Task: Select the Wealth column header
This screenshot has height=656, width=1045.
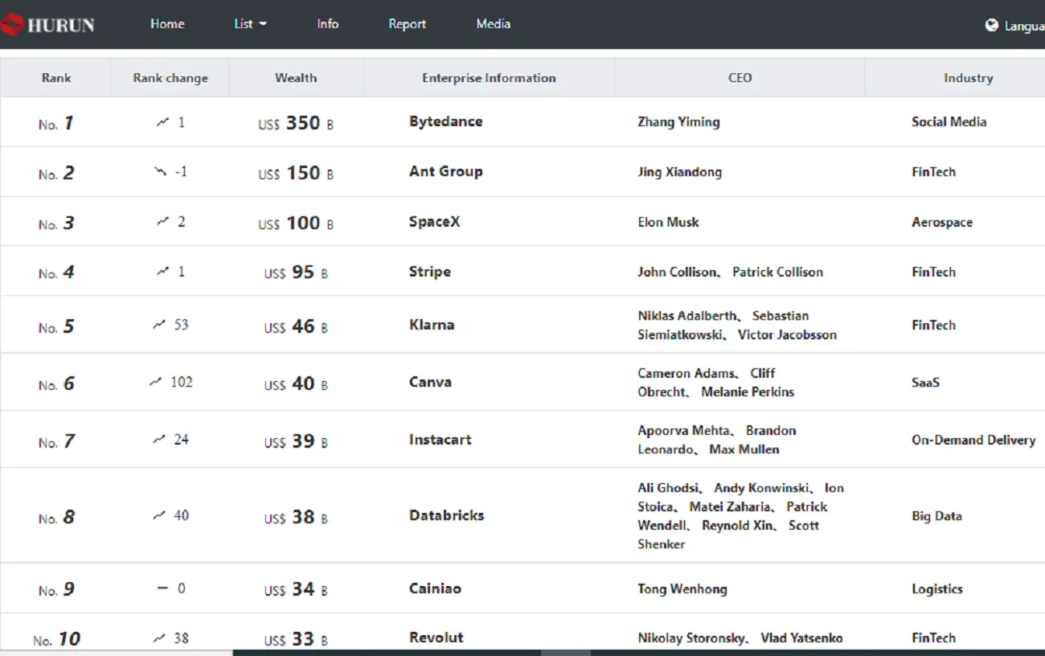Action: [x=296, y=78]
